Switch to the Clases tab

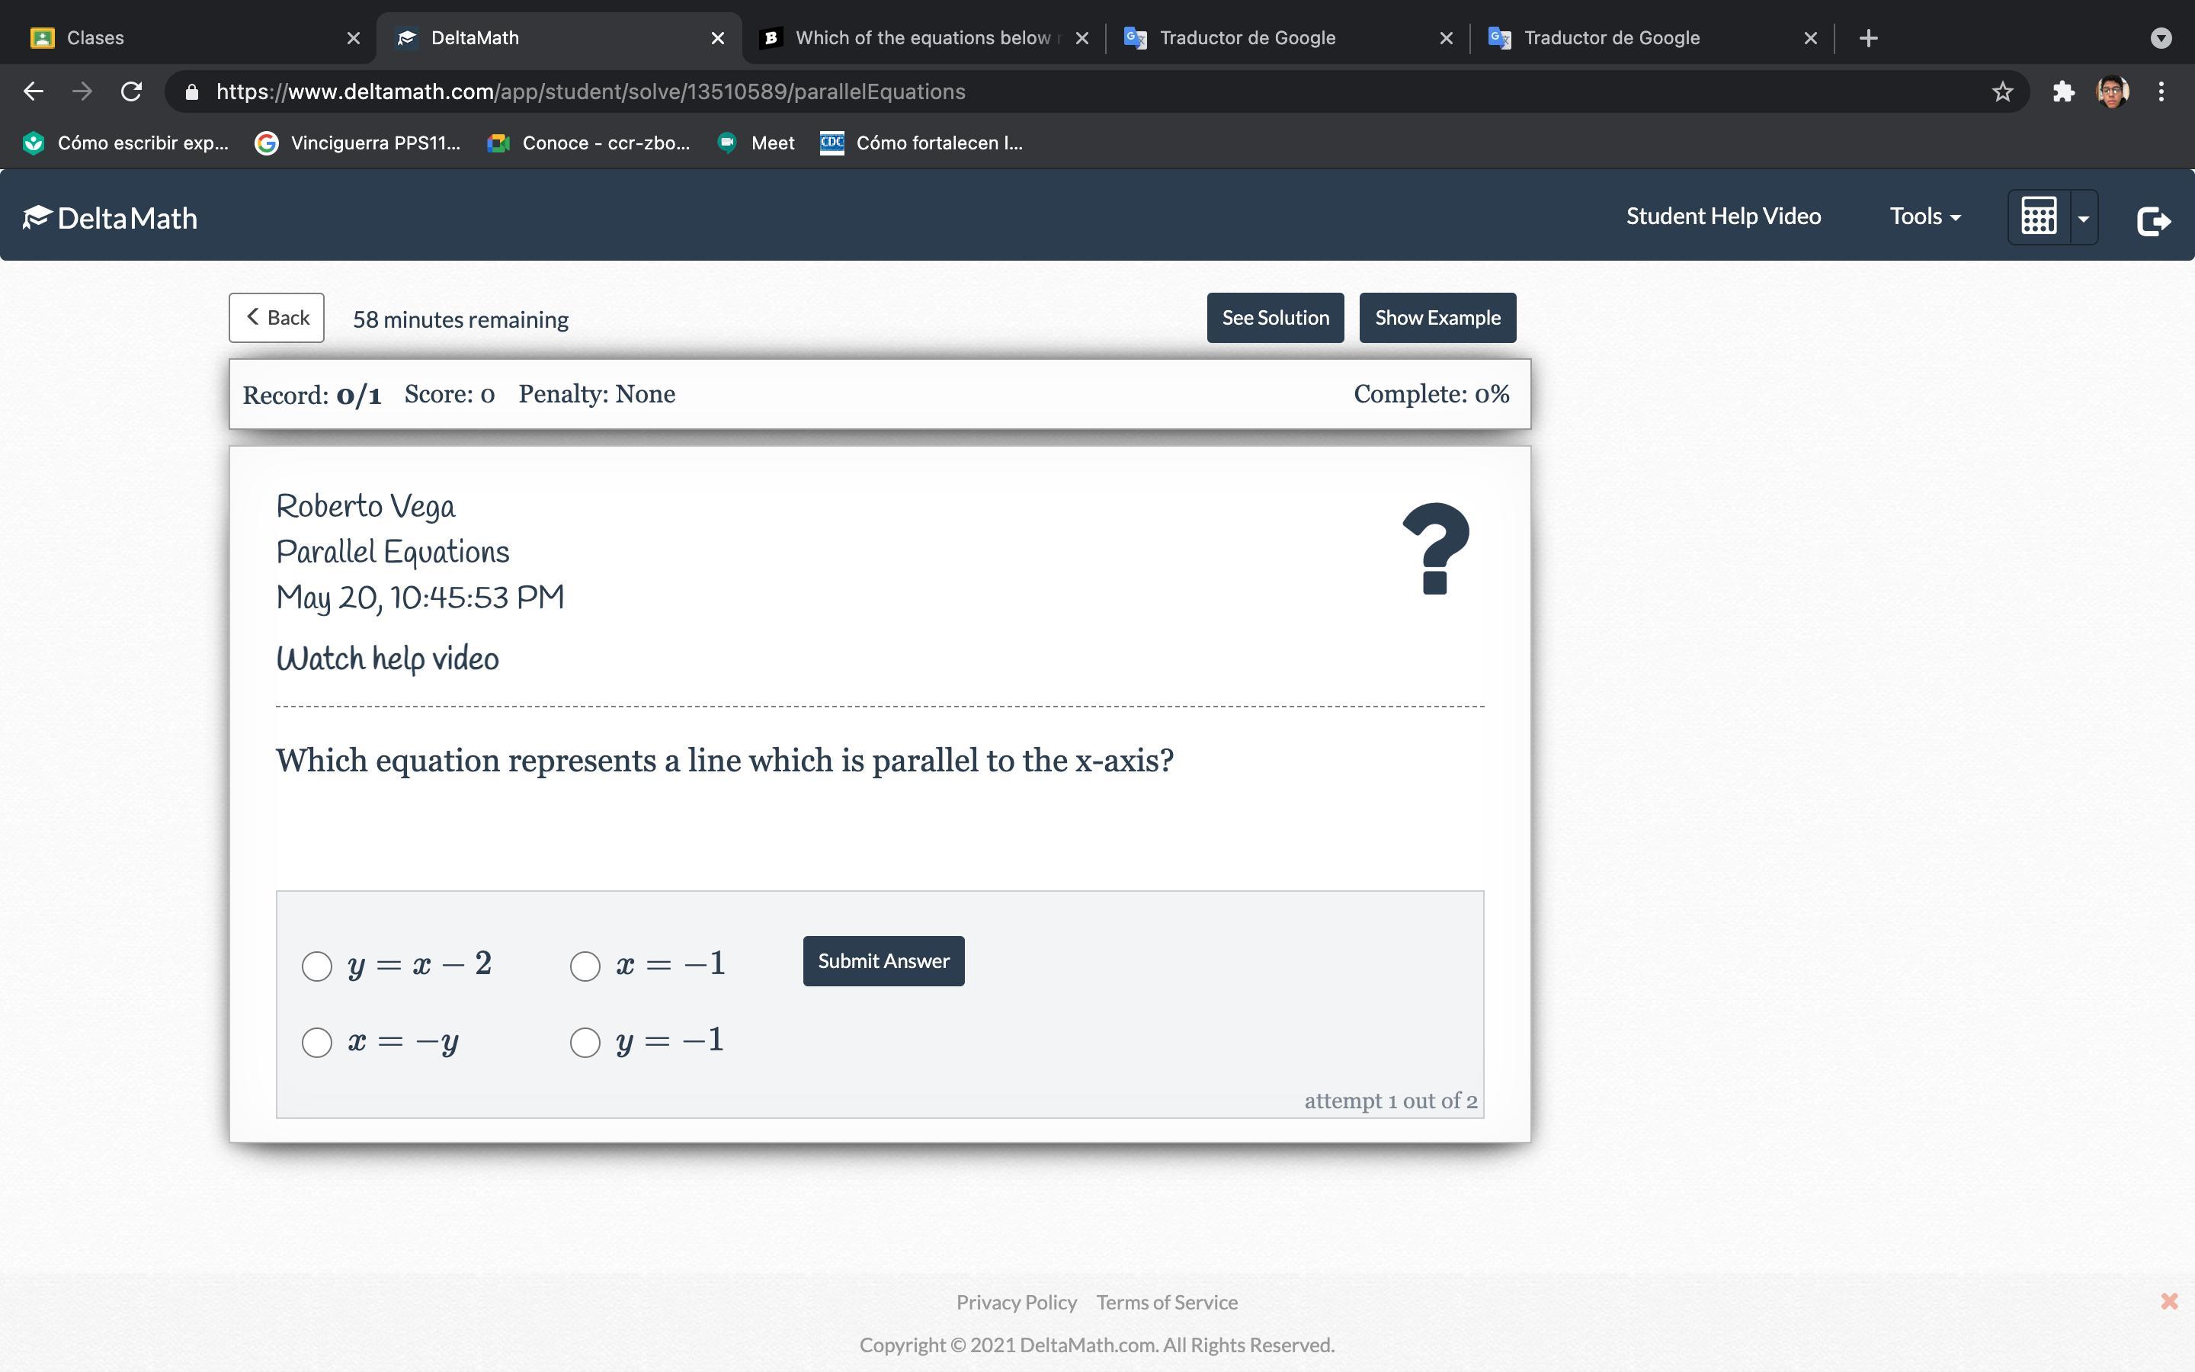[x=181, y=38]
